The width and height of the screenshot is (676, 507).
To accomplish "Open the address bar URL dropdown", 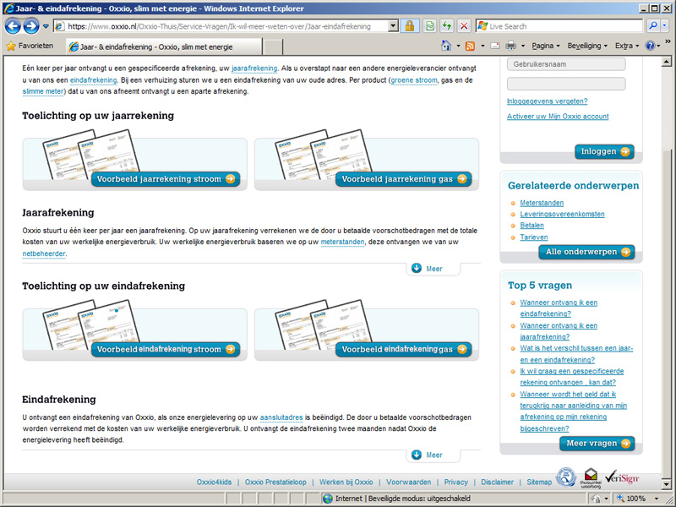I will 393,26.
